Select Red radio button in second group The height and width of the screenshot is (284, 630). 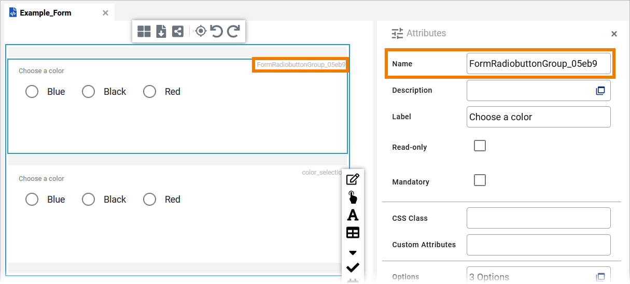click(x=150, y=200)
